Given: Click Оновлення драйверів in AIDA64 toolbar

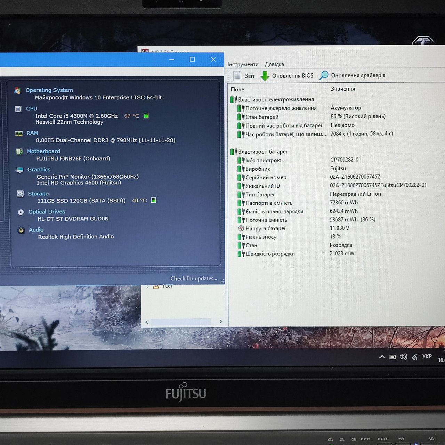Looking at the screenshot, I should 353,75.
